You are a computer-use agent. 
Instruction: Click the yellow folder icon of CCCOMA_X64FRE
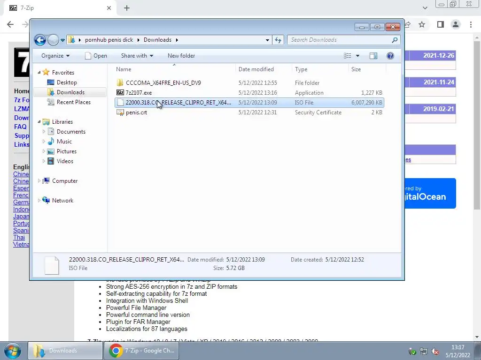(x=120, y=82)
